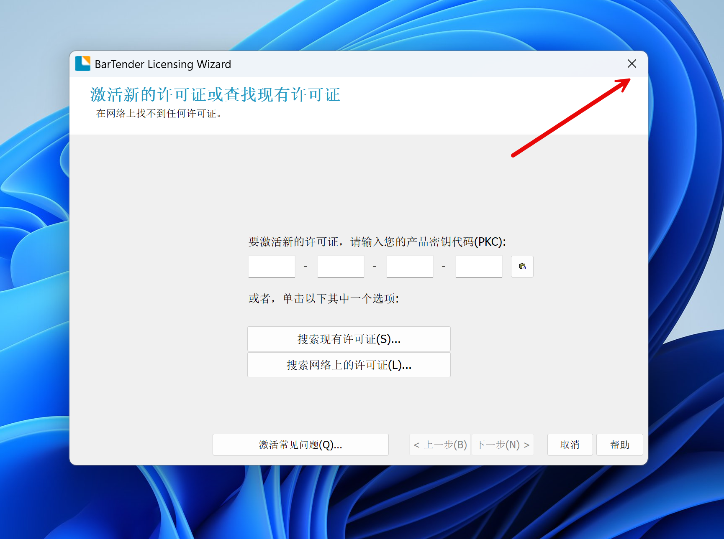Viewport: 724px width, 539px height.
Task: Click the "BarTender Licensing Wizard" title text
Action: (163, 64)
